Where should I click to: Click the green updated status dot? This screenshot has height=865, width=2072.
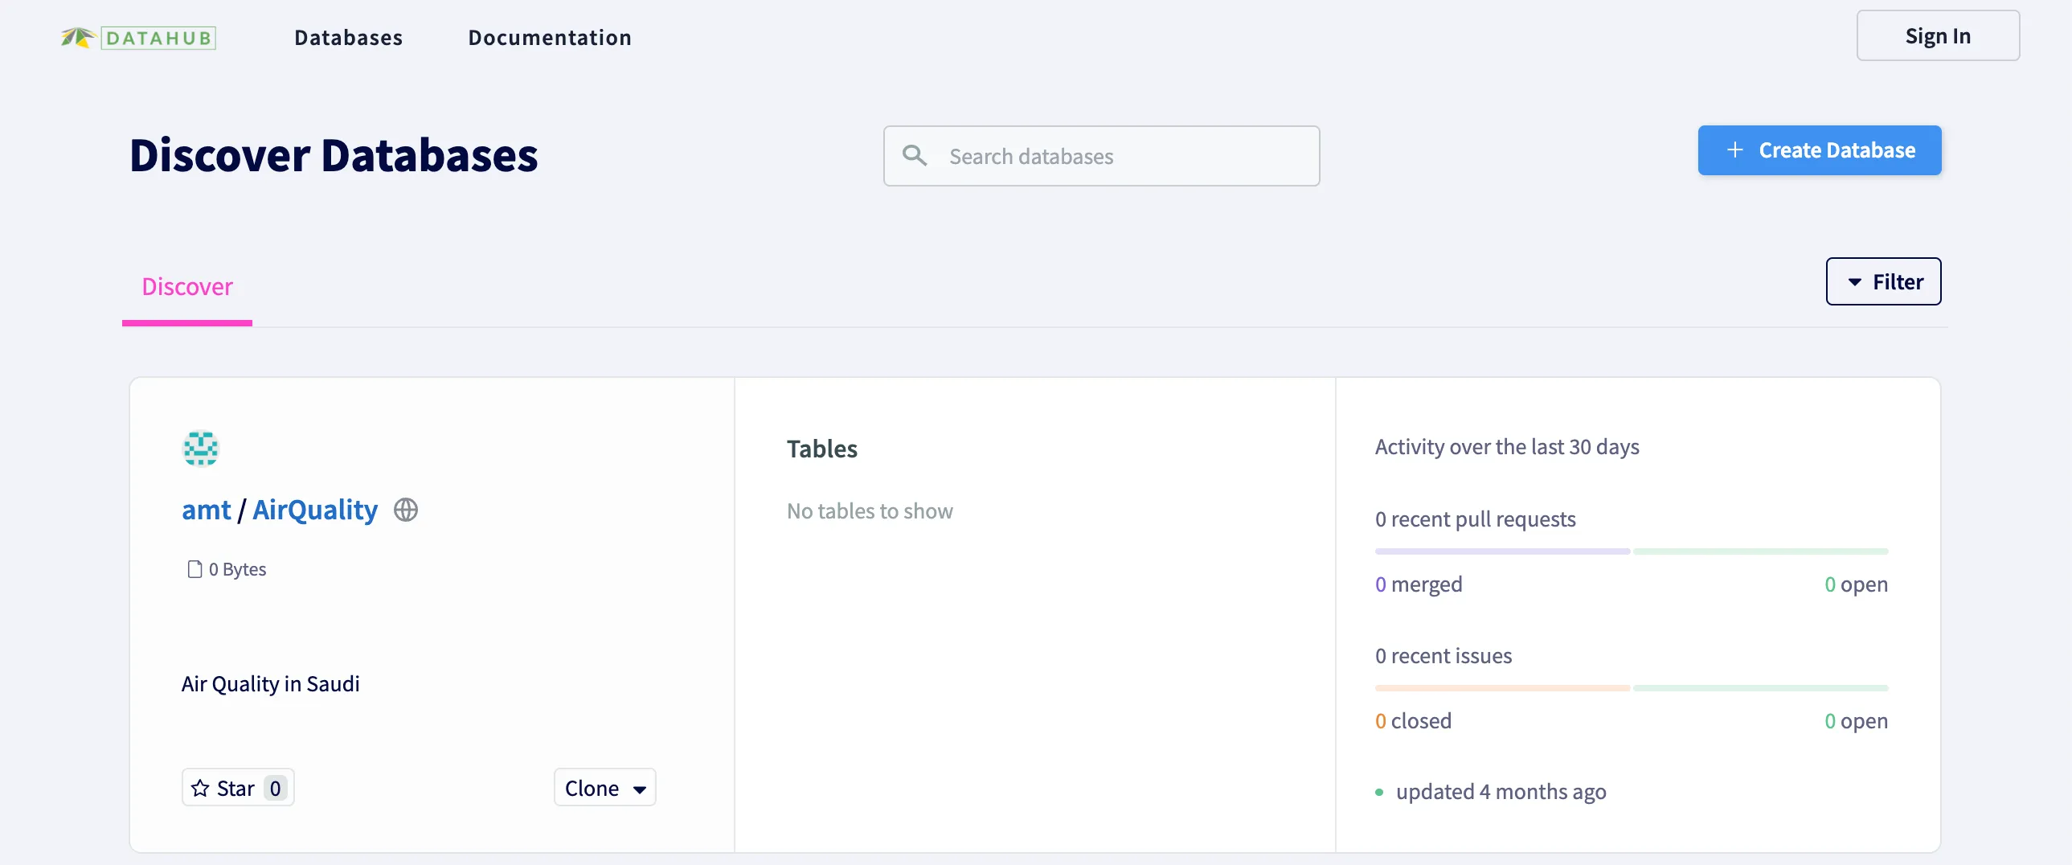1379,792
